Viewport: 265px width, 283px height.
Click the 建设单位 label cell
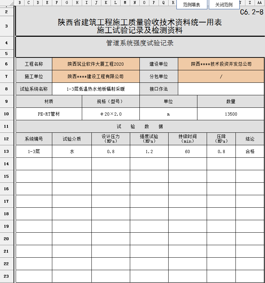click(x=159, y=64)
